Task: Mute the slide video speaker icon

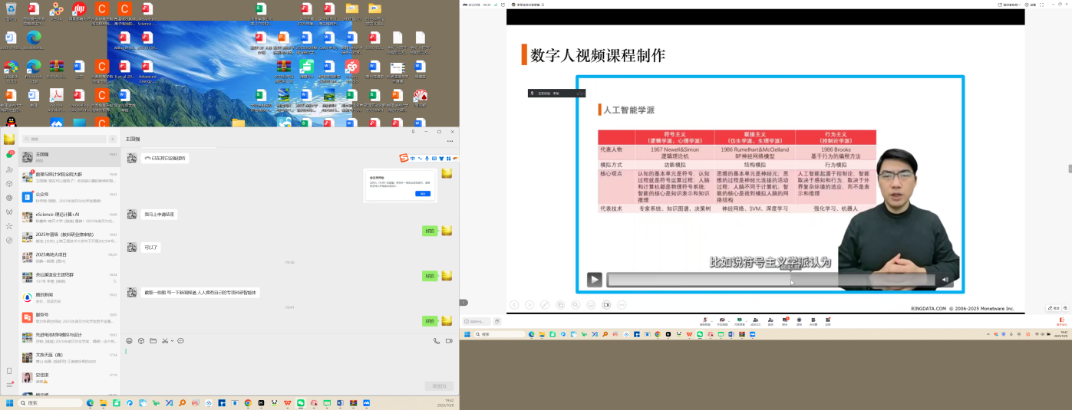Action: point(945,280)
